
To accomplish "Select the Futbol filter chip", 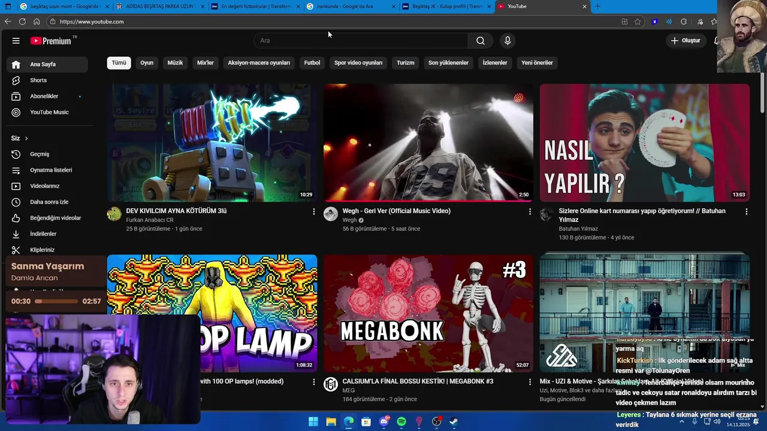I will 312,62.
